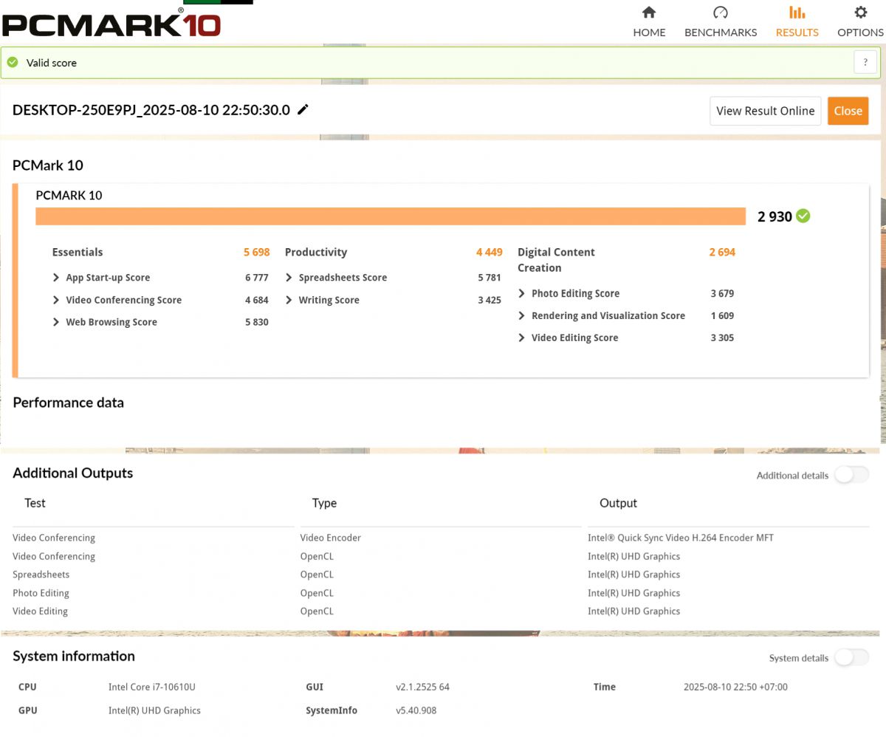Click the orange Close button

(848, 111)
